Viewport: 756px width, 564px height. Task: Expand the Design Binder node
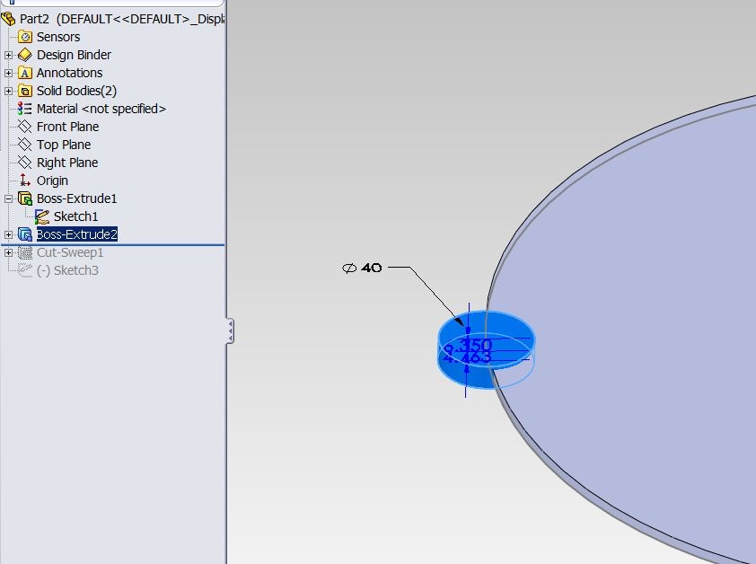pos(8,55)
